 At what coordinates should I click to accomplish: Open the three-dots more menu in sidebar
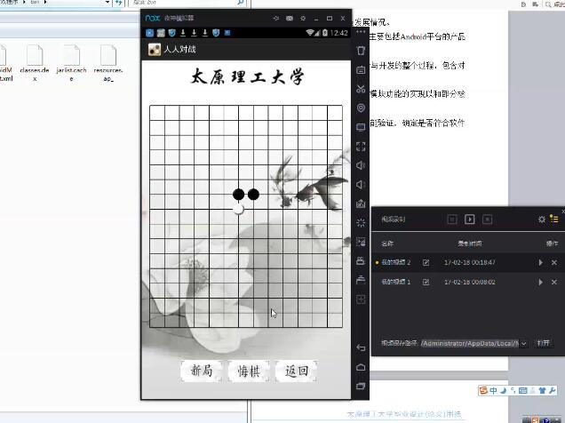coord(361,32)
